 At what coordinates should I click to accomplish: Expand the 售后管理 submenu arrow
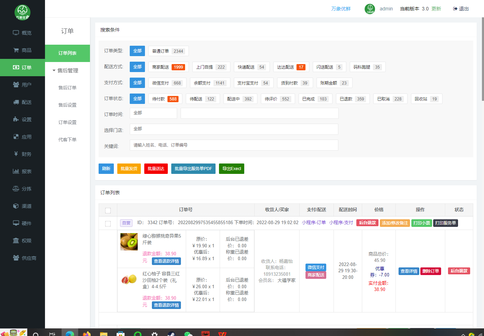click(x=54, y=71)
